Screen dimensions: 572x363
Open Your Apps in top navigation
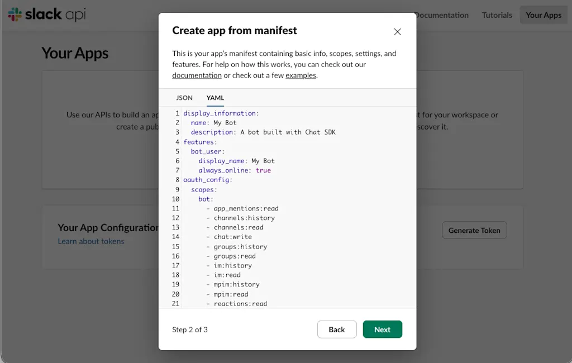point(543,15)
